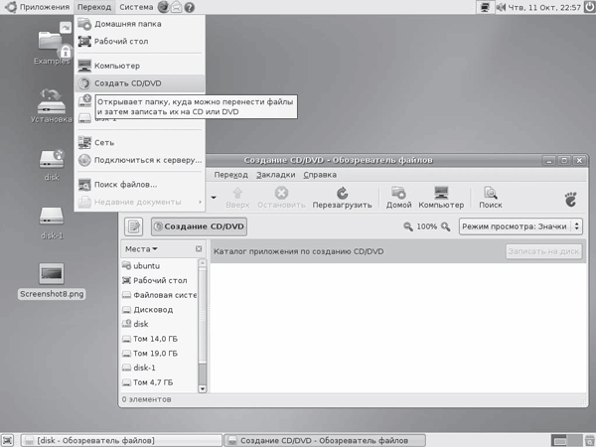Image resolution: width=596 pixels, height=447 pixels.
Task: Zoom in with the plus magnifier icon
Action: coord(446,227)
